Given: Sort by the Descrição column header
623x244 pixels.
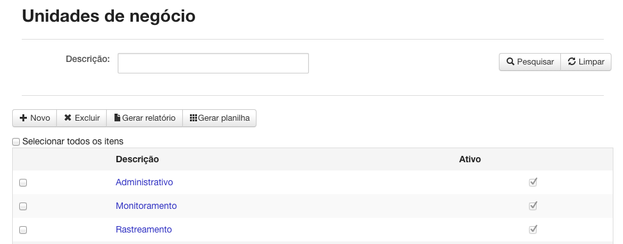Looking at the screenshot, I should click(137, 159).
